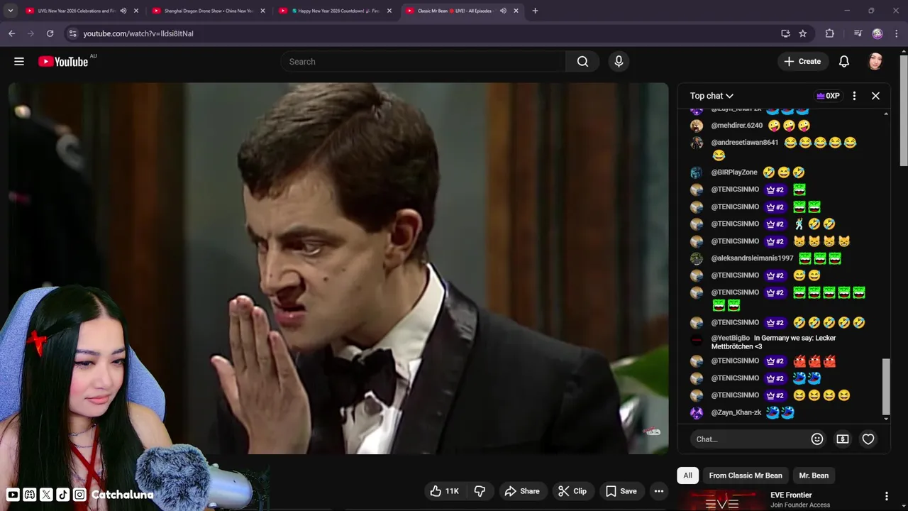908x511 pixels.
Task: Like the video with 11K likes
Action: pos(445,491)
